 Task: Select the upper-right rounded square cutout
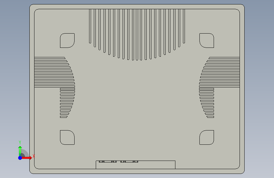tap(207, 41)
